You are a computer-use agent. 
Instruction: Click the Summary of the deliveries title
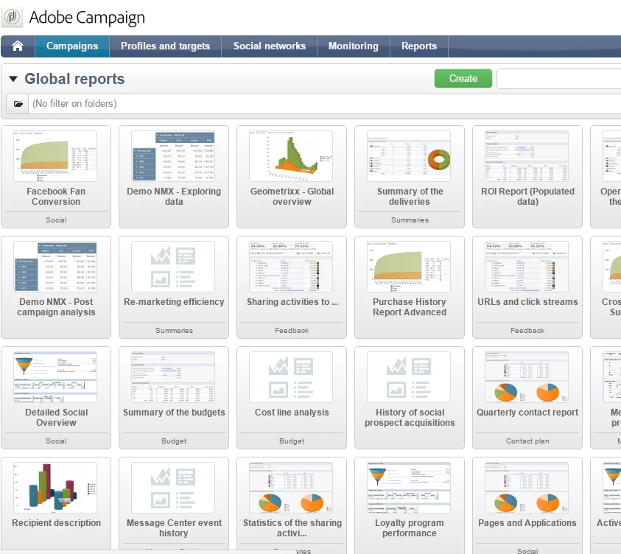click(x=410, y=197)
